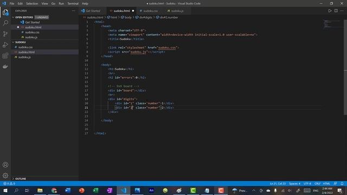The height and width of the screenshot is (195, 347).
Task: Select sudoku.html in SUDOKU folder
Action: pos(27,52)
